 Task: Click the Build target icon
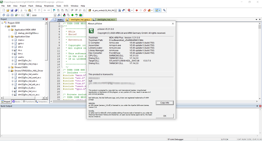pyautogui.click(x=7, y=15)
